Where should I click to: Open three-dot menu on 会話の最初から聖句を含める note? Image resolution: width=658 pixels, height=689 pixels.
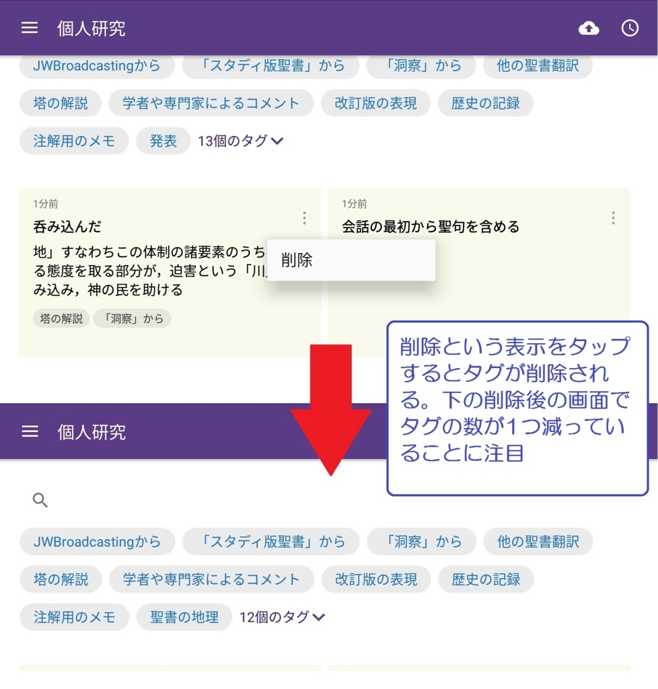coord(613,218)
